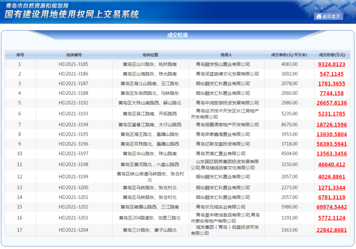The image size is (356, 249).
Task: Click location 黄岛区富春江路南、太行山路西
Action: tap(150, 124)
